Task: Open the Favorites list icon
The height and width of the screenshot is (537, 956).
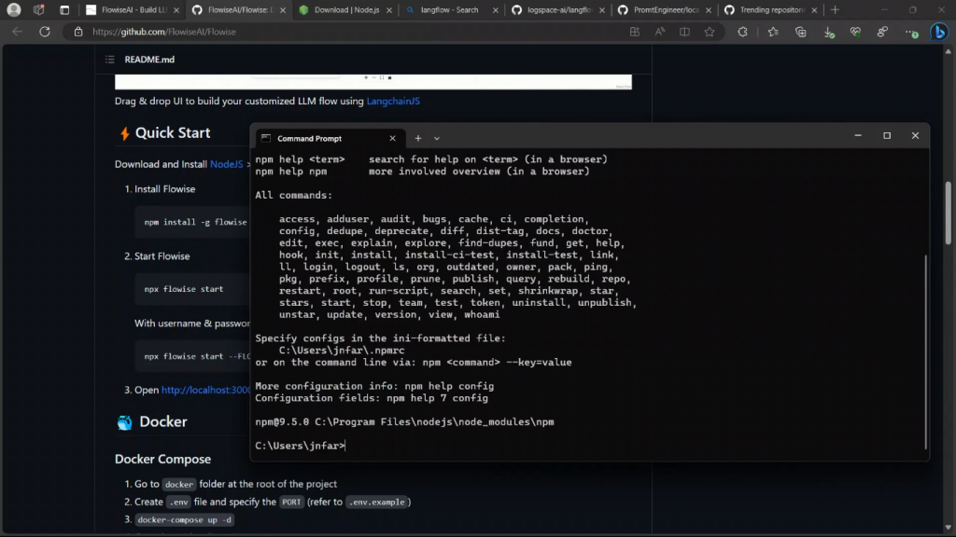Action: [x=773, y=32]
